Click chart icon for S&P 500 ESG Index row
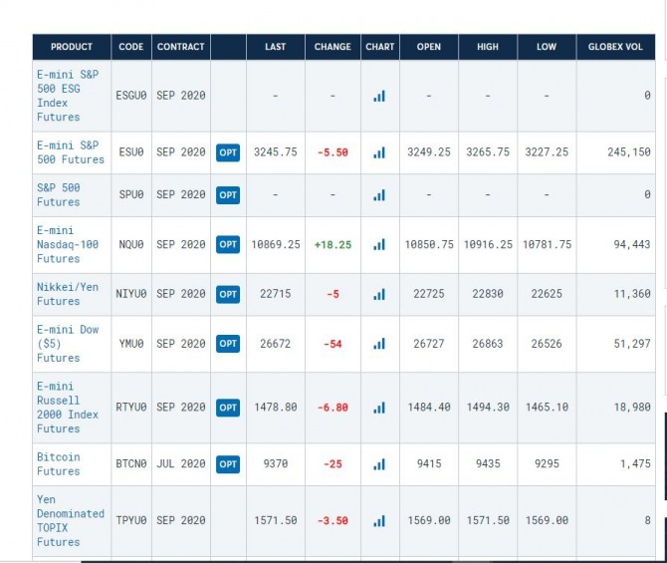The width and height of the screenshot is (667, 563). (379, 96)
